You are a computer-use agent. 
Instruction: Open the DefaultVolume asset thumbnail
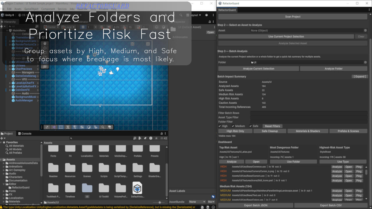click(137, 188)
